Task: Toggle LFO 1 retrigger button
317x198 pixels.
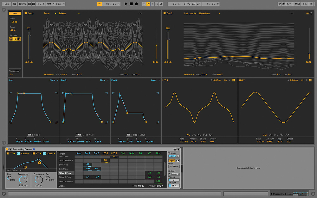Action: 234,80
